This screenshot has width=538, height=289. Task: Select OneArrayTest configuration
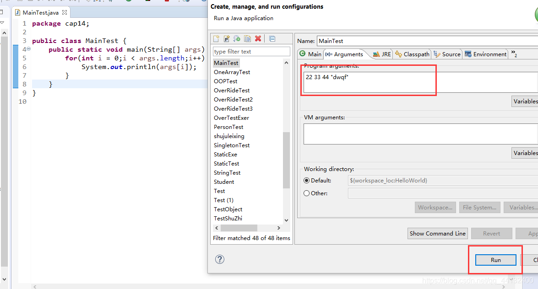point(232,72)
